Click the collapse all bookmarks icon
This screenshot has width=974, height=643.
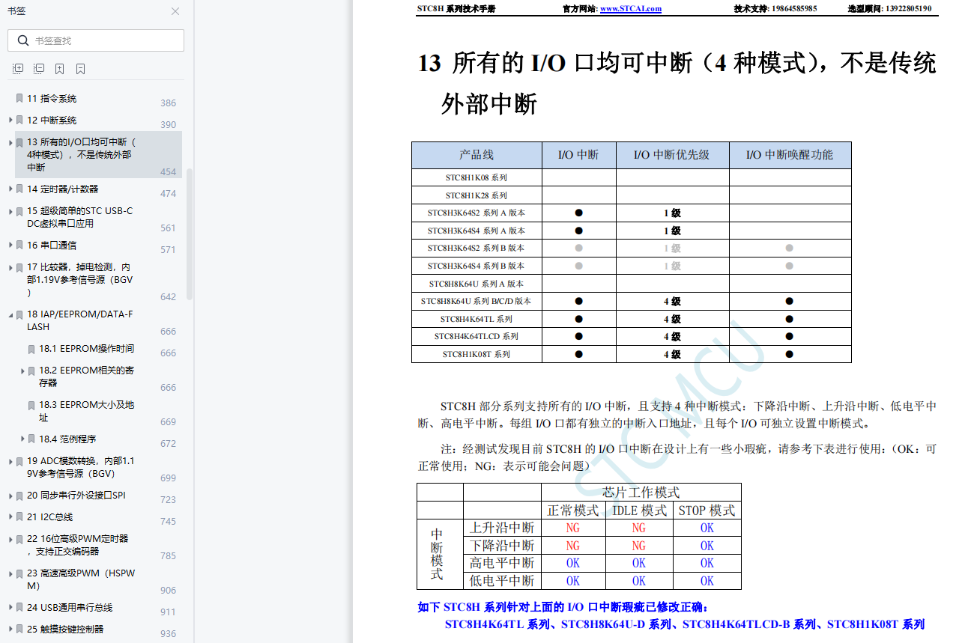(39, 69)
